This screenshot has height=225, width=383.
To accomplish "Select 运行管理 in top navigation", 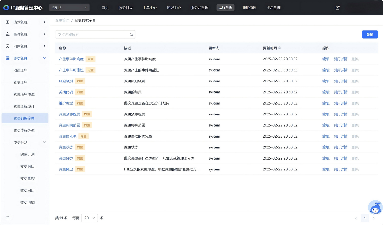I will point(225,8).
